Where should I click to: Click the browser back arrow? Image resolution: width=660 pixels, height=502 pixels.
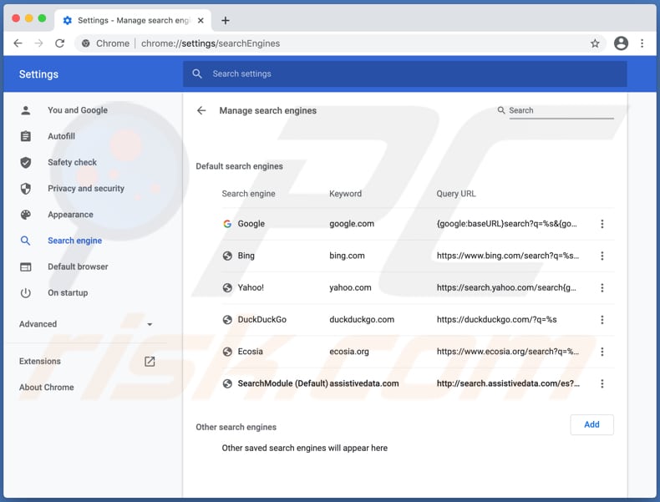(x=18, y=43)
